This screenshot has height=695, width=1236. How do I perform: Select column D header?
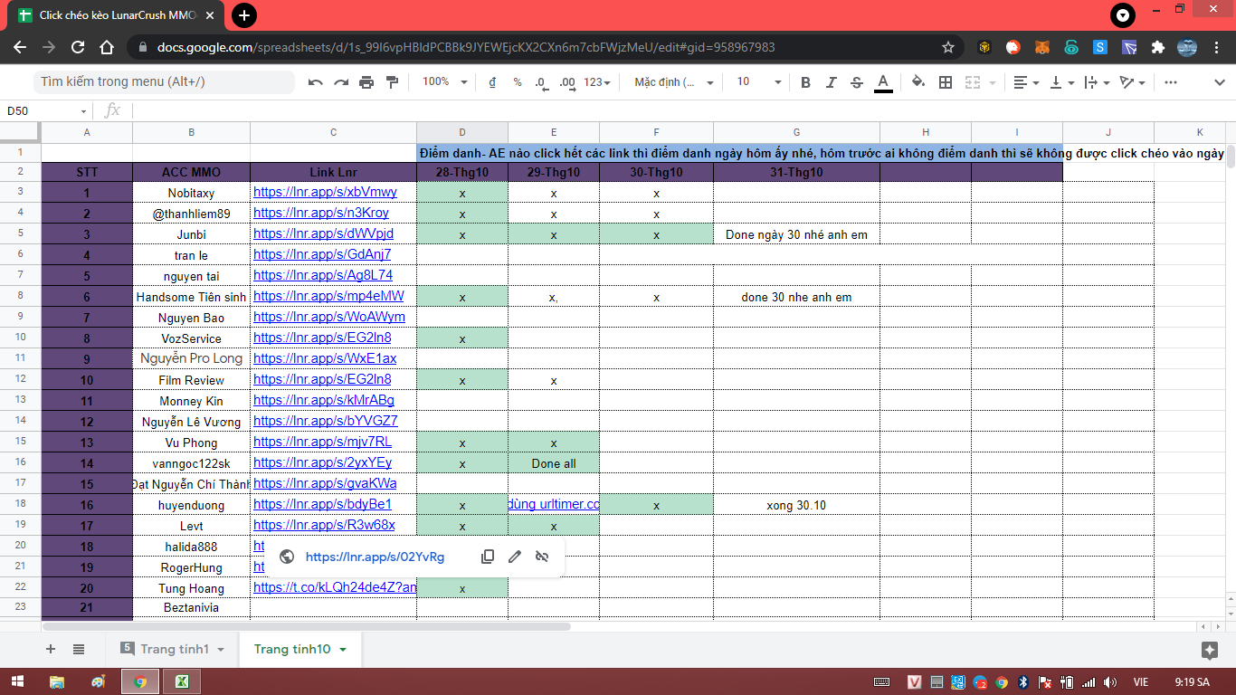point(462,132)
